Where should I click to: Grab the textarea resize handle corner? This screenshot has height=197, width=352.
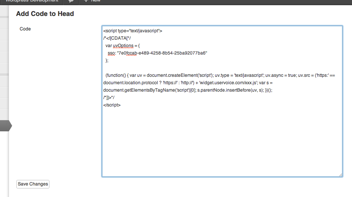click(340, 175)
